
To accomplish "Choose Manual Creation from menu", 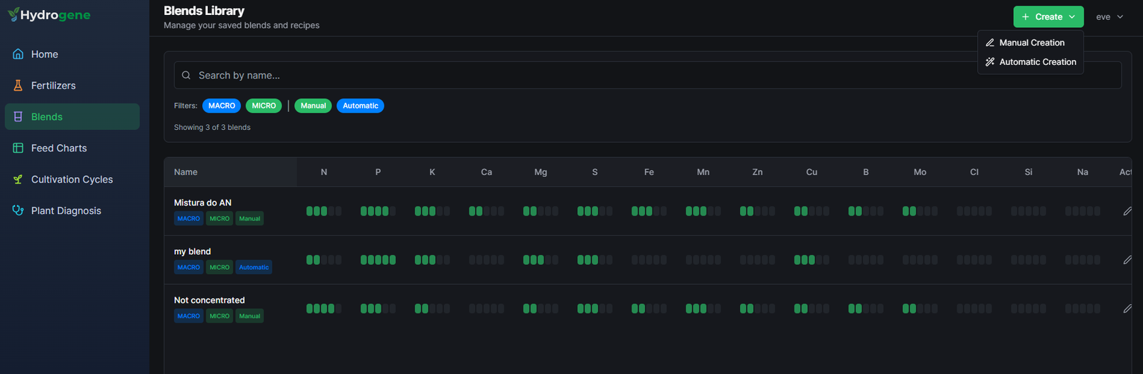I will [x=1030, y=43].
